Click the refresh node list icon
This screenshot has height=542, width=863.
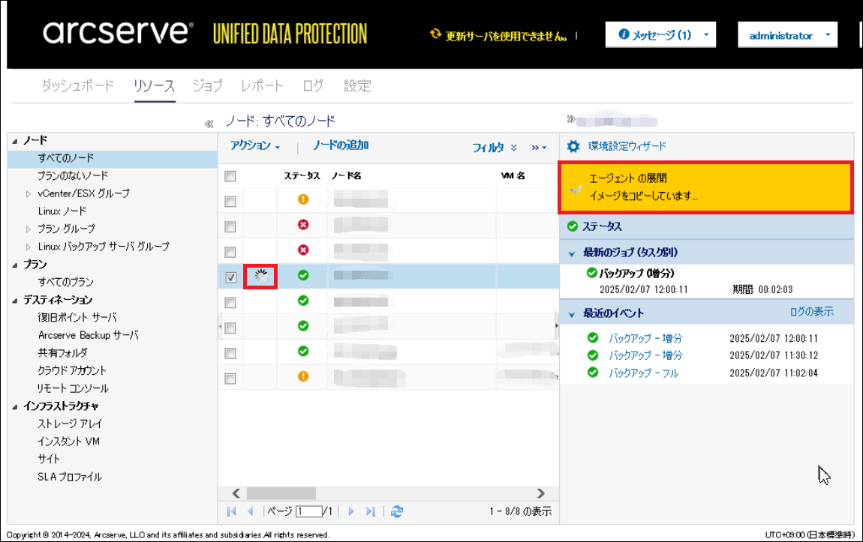click(x=397, y=512)
